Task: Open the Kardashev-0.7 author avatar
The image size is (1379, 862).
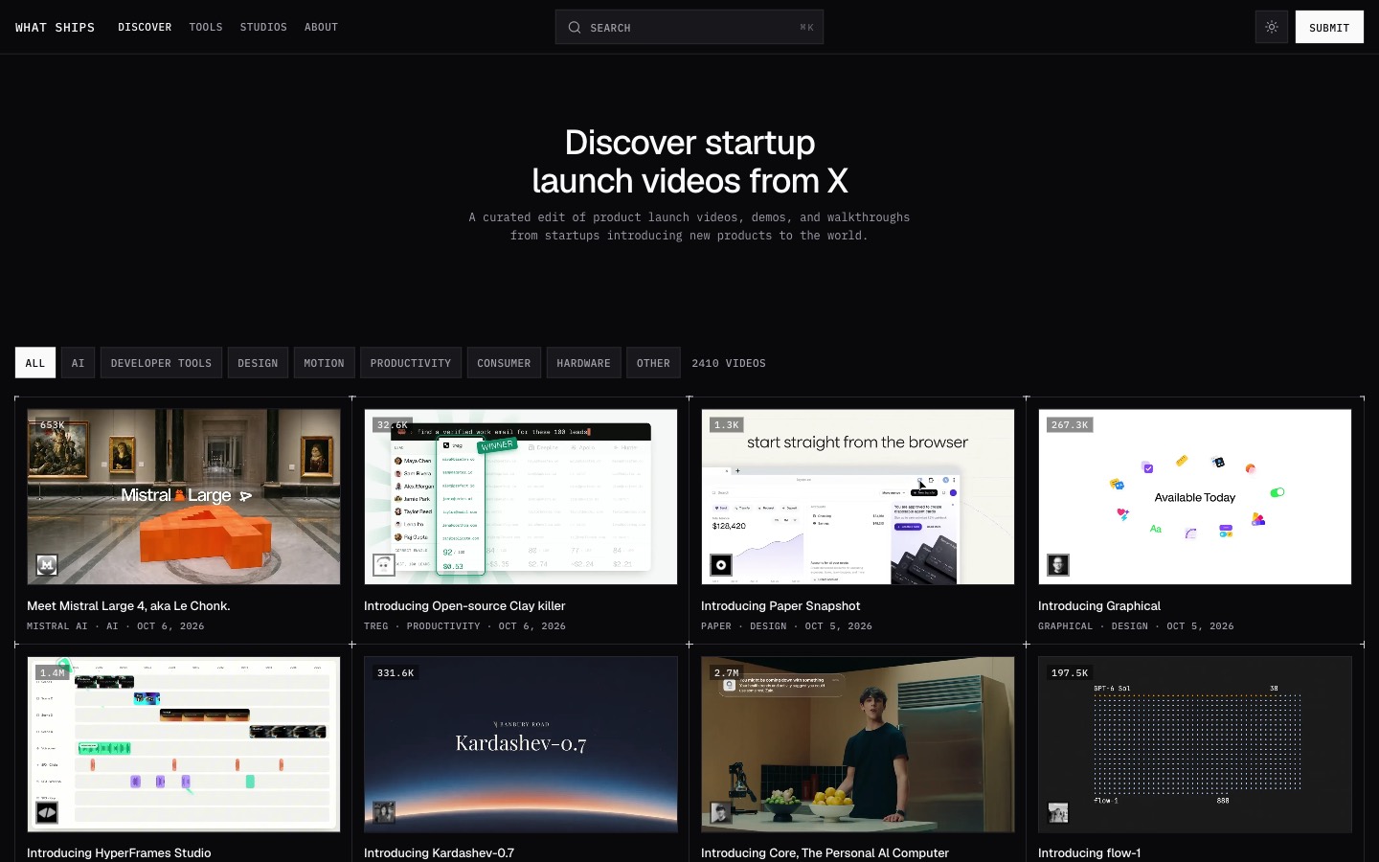Action: (x=384, y=812)
